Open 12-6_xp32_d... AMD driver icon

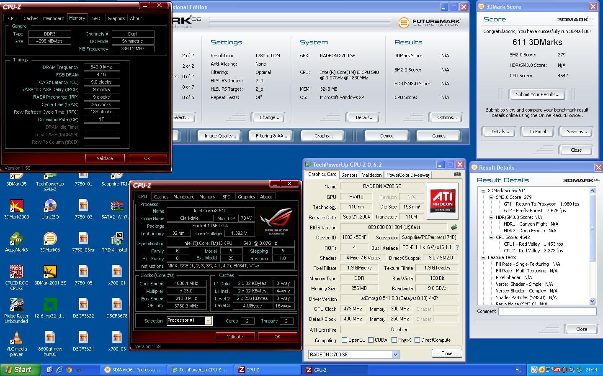50,308
